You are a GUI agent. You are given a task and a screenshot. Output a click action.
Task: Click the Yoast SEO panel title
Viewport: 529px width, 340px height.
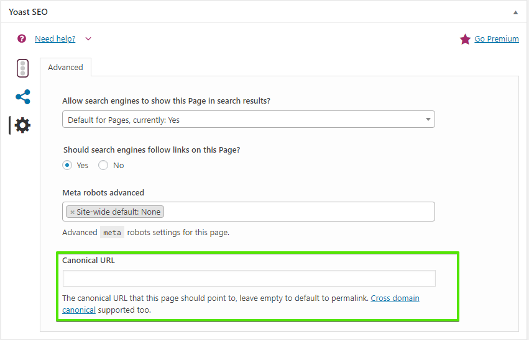point(29,12)
